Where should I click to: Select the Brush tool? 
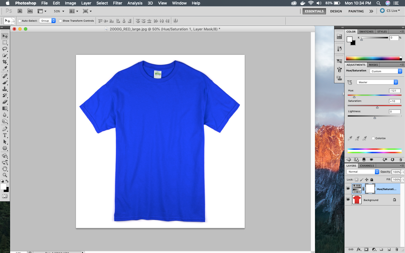click(x=5, y=82)
